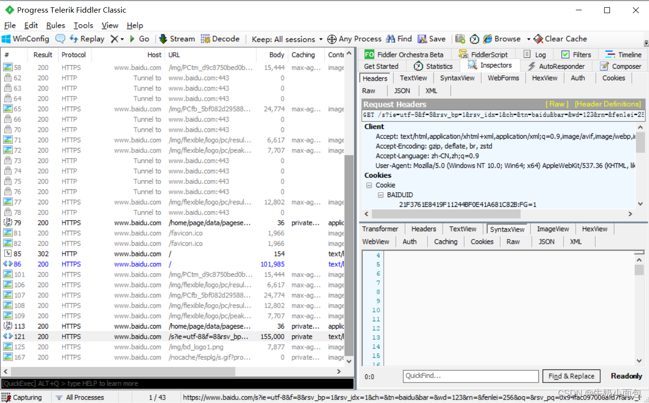Open the WinConfig tool
Screen dimensions: 649x403
25,38
